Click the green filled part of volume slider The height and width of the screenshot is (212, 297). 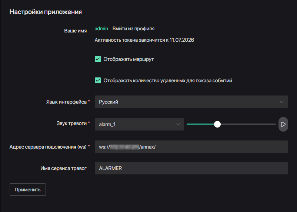click(x=200, y=124)
